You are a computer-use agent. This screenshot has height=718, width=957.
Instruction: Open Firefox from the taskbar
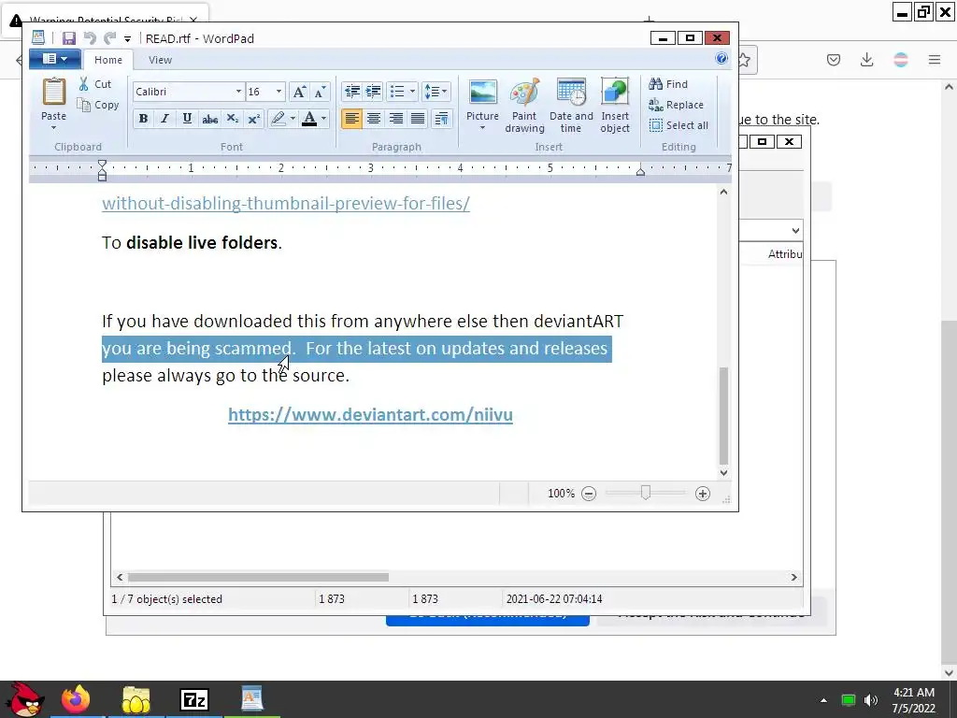(x=76, y=699)
